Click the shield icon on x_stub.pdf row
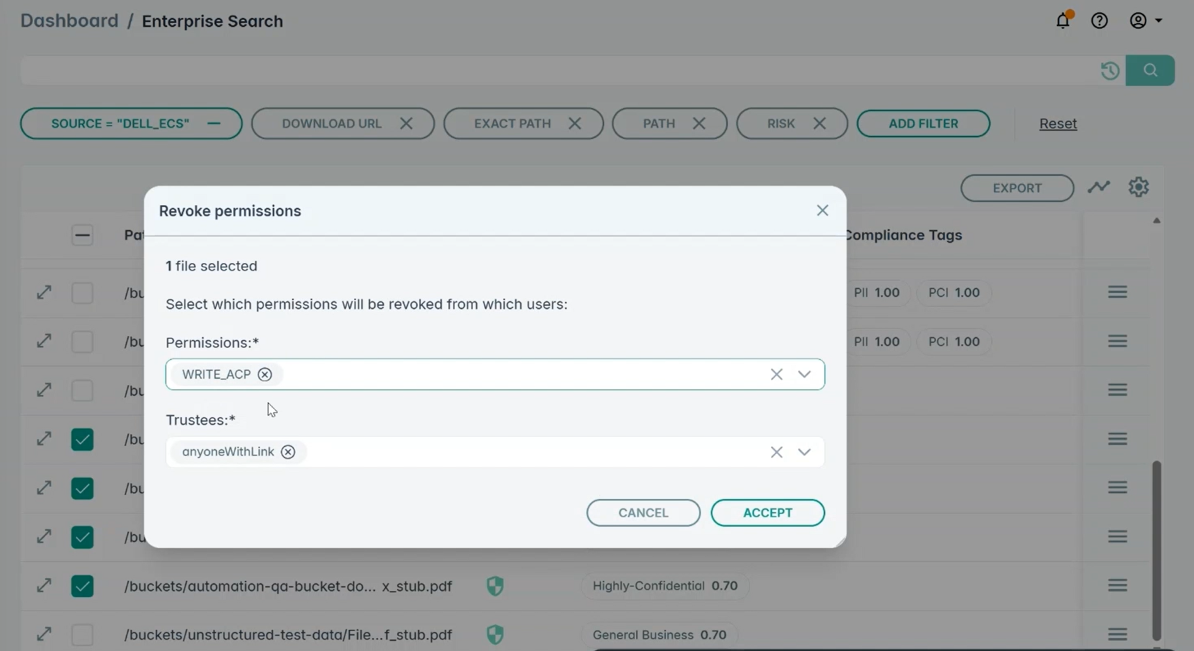This screenshot has width=1194, height=651. click(495, 586)
